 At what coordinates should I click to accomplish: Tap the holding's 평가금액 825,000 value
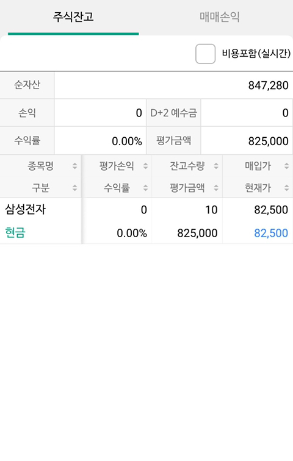click(197, 233)
